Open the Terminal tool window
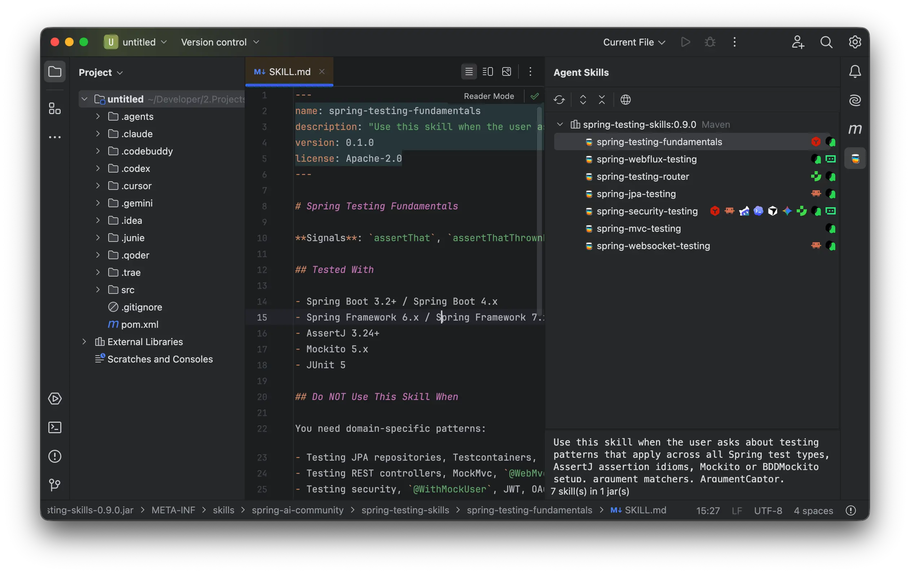 click(55, 427)
